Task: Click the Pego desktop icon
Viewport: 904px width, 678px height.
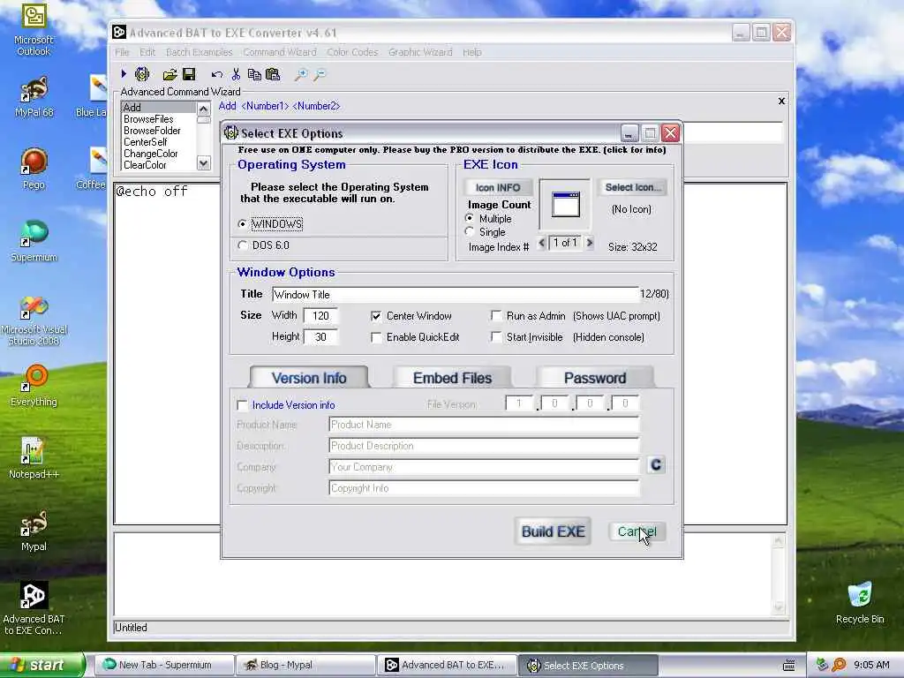Action: coord(34,169)
